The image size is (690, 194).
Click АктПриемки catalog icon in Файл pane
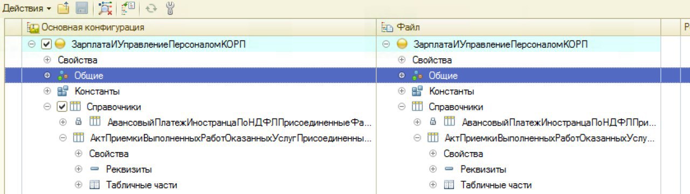coord(433,138)
